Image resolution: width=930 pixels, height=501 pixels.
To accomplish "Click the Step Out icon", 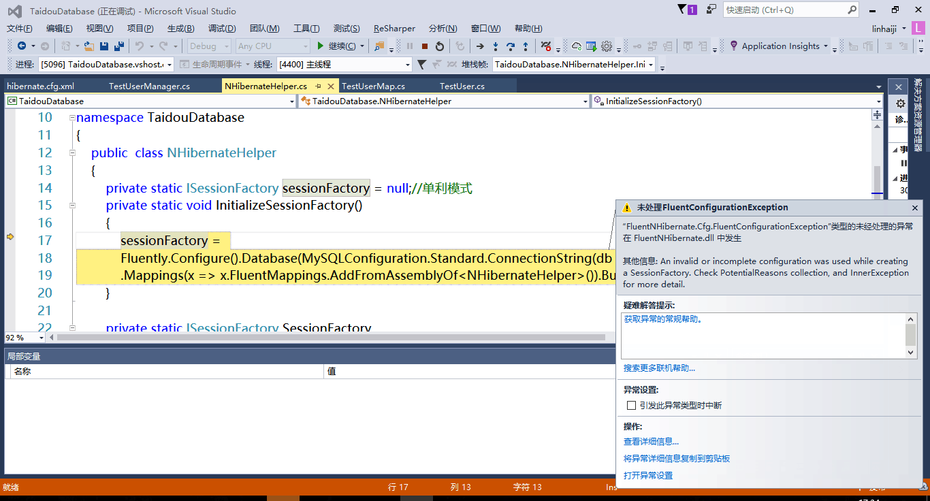I will pos(526,46).
